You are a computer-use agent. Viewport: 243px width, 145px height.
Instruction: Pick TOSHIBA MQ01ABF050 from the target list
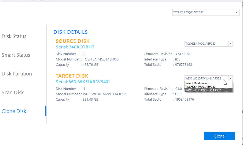[x=200, y=87]
